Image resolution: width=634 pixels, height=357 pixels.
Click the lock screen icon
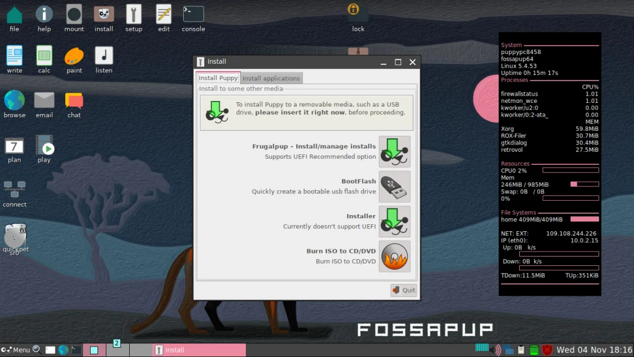click(353, 12)
